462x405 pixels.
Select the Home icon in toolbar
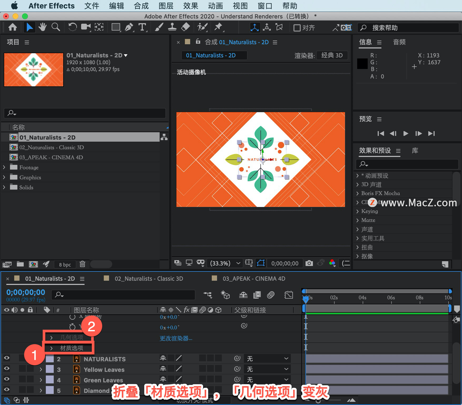point(13,27)
